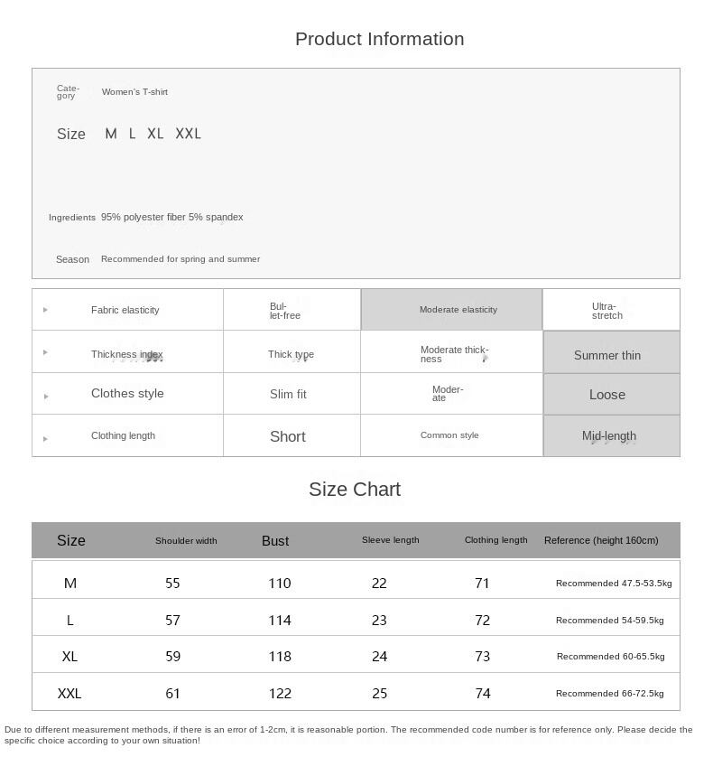Expand the Thickness index row arrow

pos(45,352)
